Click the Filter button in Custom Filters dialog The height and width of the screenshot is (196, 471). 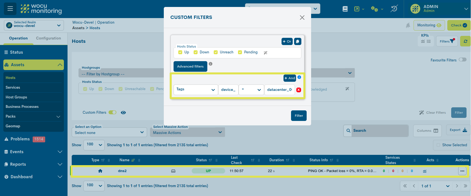point(299,116)
